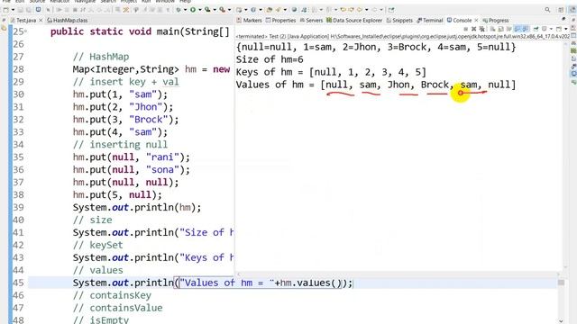Open the Display Selected Console dropdown
Viewport: 577px width, 324px height.
pos(551,29)
